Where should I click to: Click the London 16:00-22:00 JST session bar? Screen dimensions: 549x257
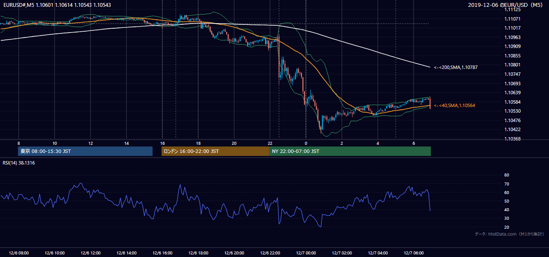(215, 151)
